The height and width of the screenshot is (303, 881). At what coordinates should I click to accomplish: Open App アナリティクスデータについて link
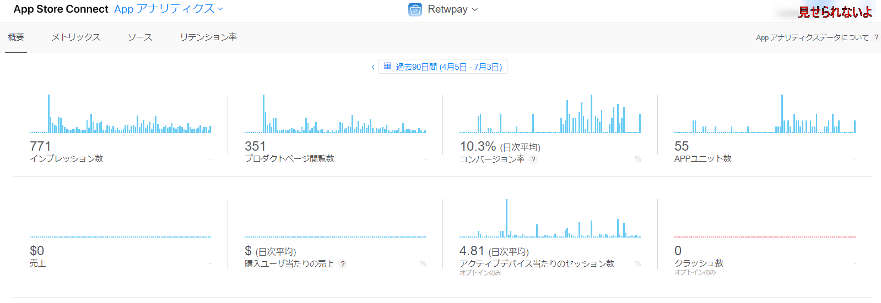coord(812,37)
